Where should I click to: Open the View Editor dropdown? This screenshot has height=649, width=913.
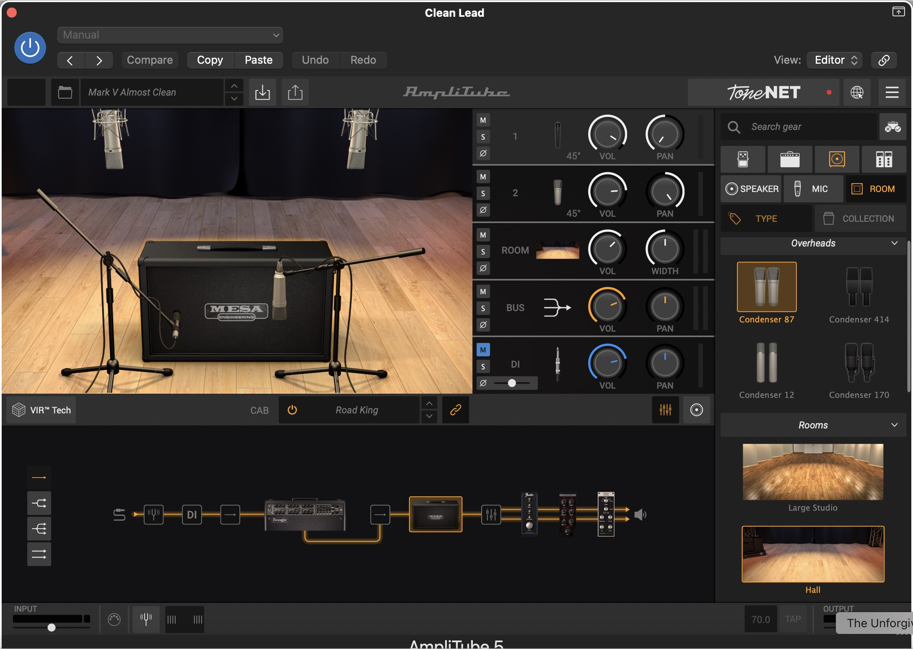pyautogui.click(x=835, y=60)
